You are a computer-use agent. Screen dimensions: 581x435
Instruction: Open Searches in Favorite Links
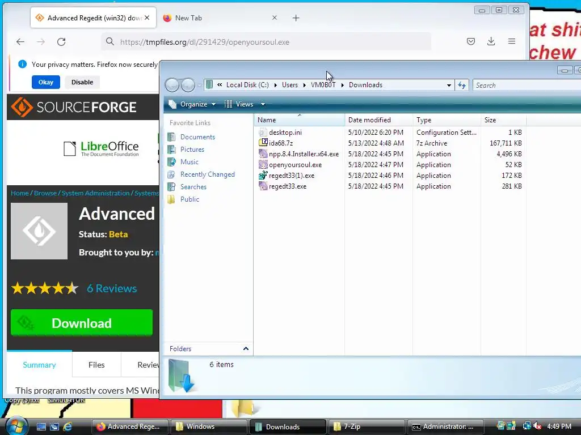click(x=193, y=187)
